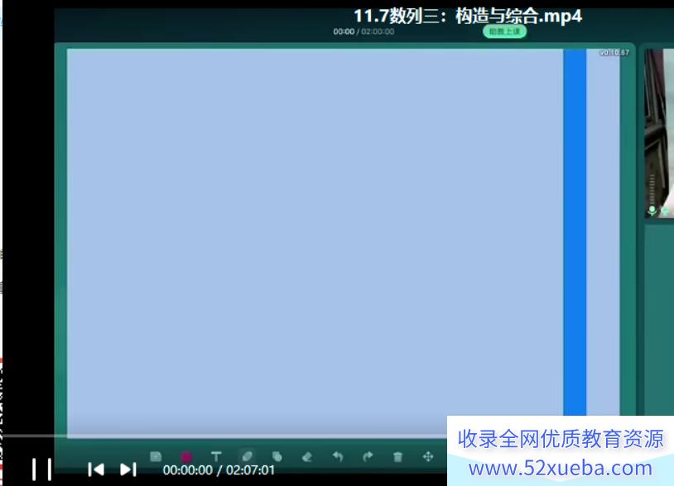Click the green pill button under title

coord(504,31)
